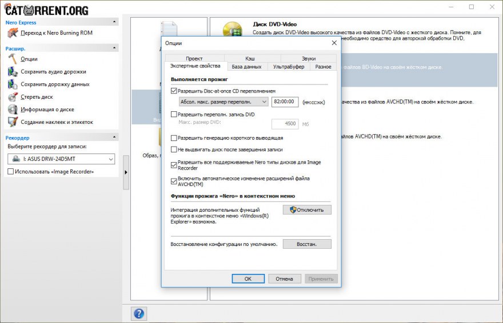
Task: Click the Сохранить аудио дорожки icon
Action: (x=13, y=71)
